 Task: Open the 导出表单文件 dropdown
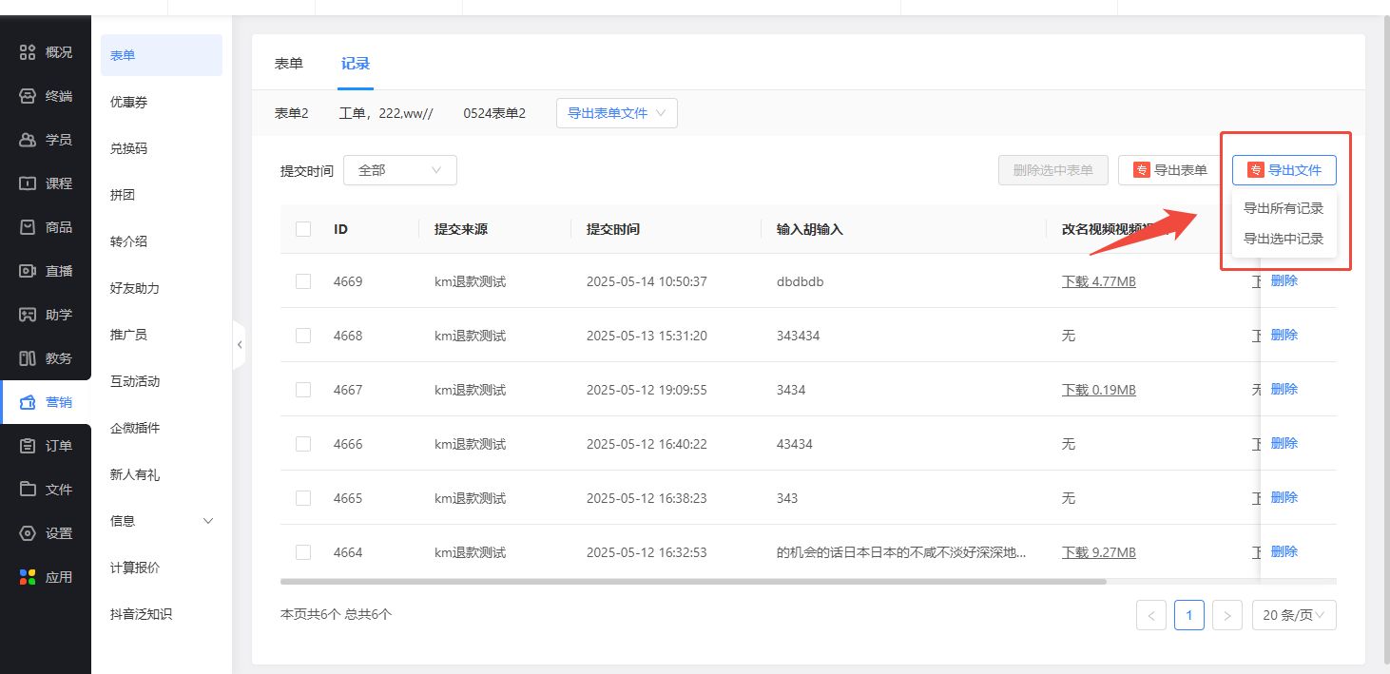click(616, 113)
